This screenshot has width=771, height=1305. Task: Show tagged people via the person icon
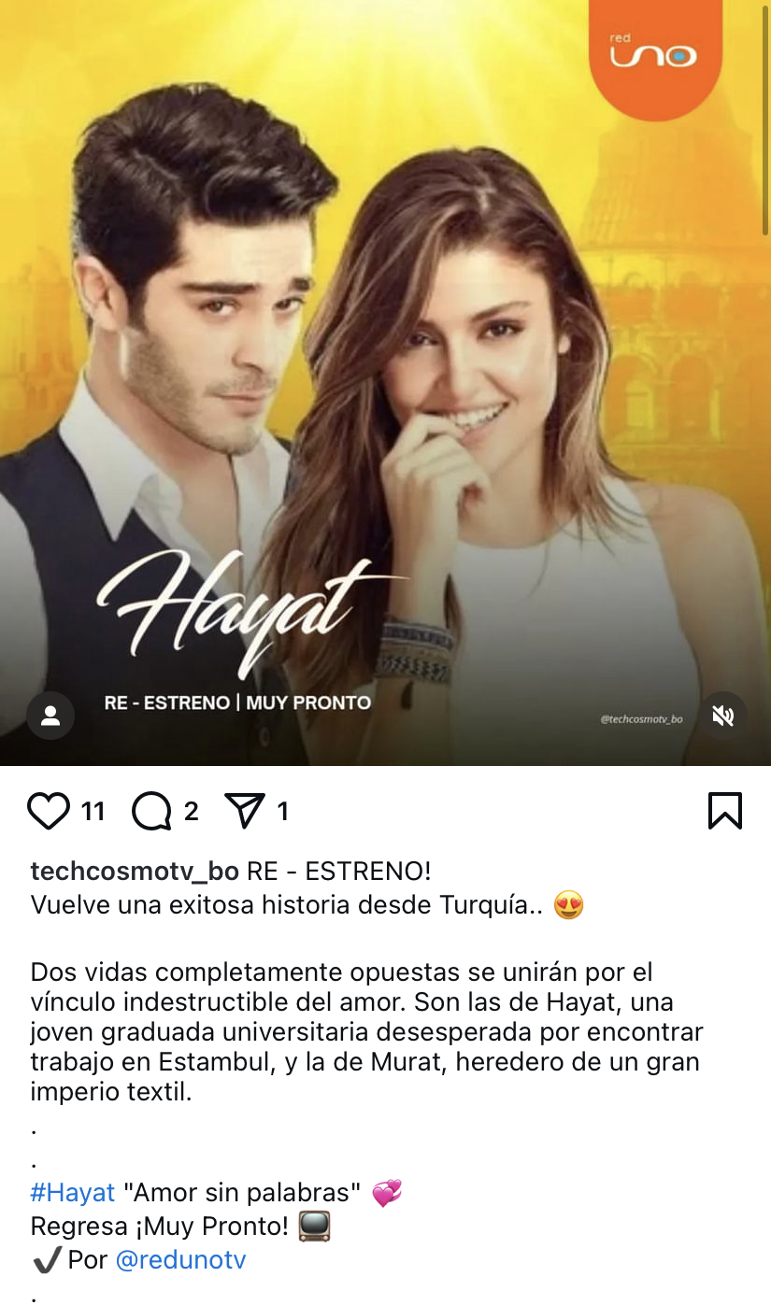click(50, 716)
